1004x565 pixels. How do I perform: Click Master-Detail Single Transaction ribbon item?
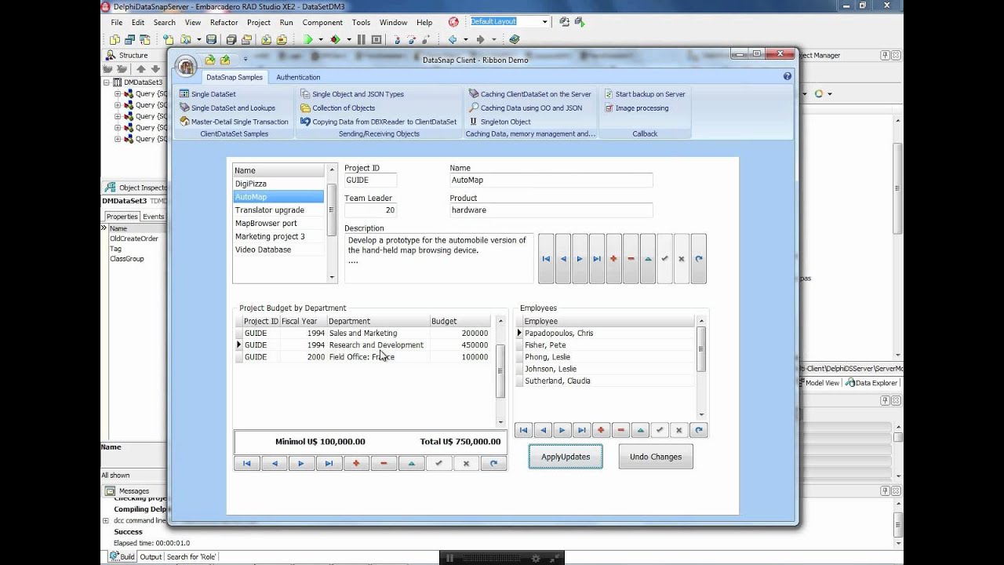coord(234,122)
